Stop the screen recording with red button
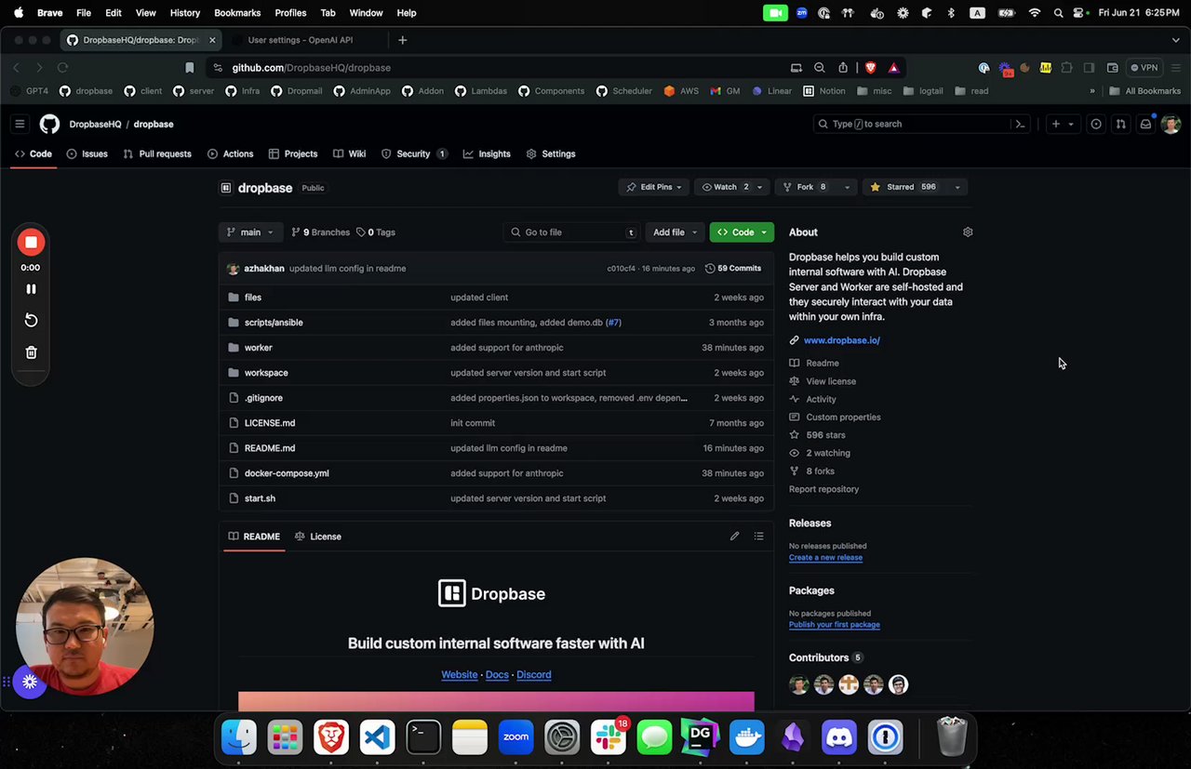This screenshot has width=1191, height=769. [31, 243]
